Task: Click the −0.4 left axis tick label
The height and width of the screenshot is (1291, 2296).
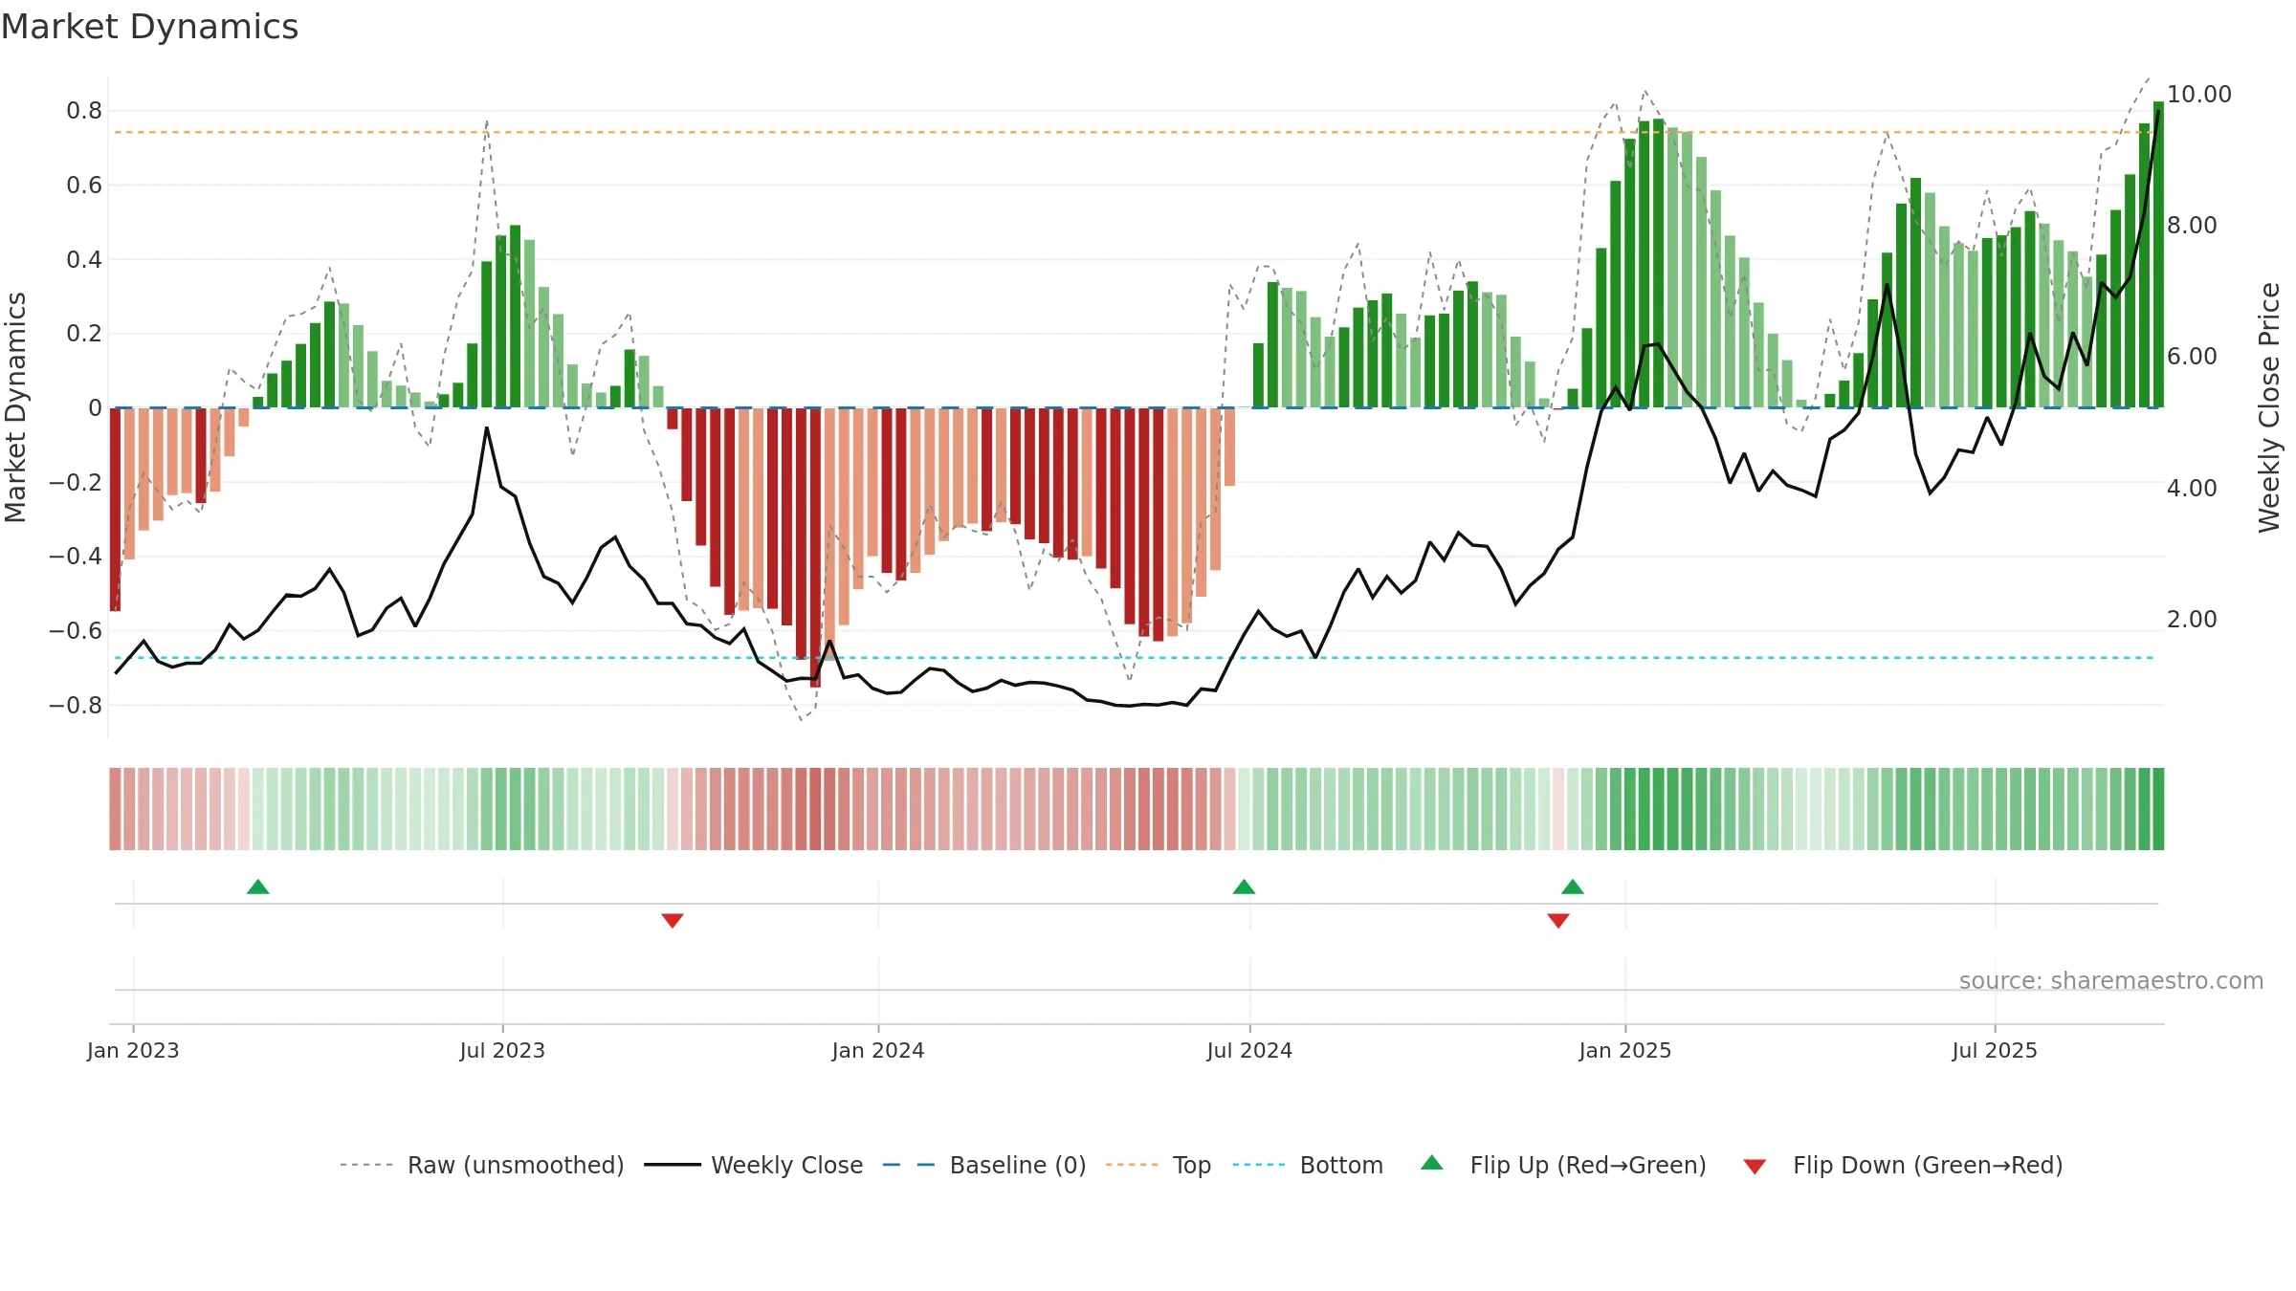Action: 76,557
